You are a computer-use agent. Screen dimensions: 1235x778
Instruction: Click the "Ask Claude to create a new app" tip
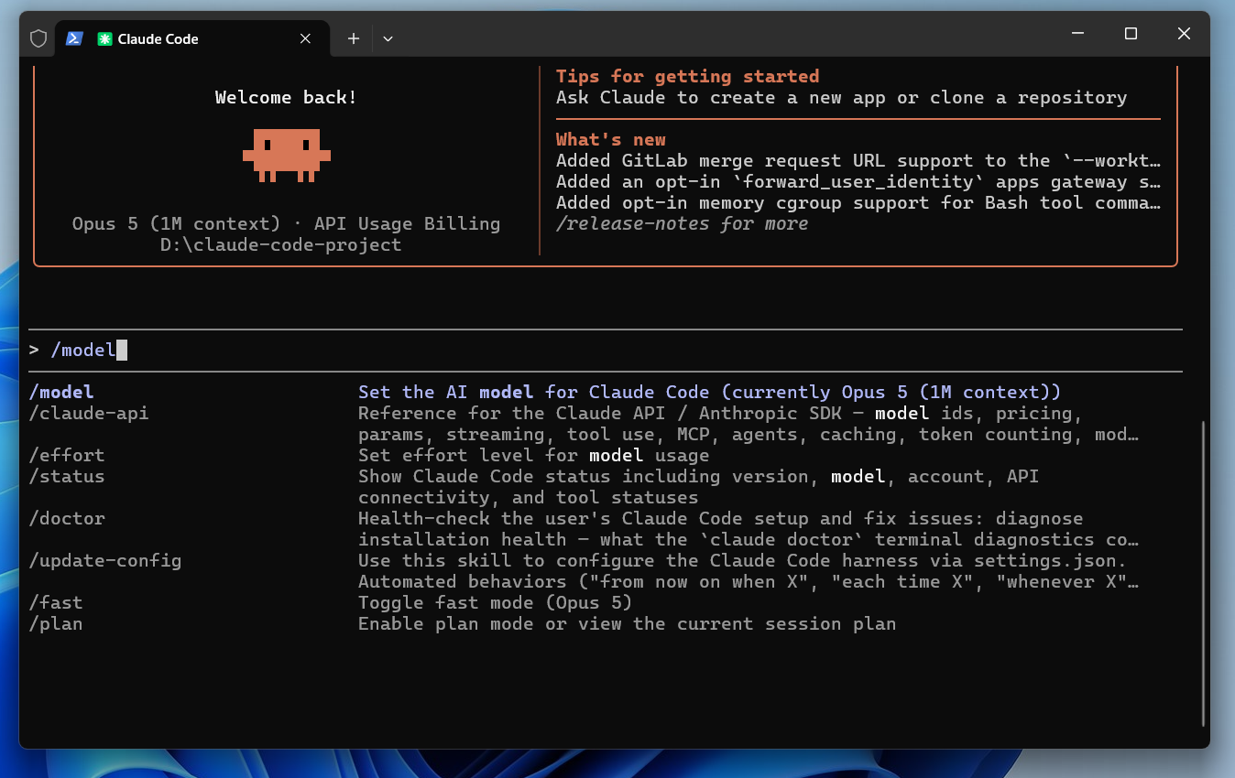[841, 97]
